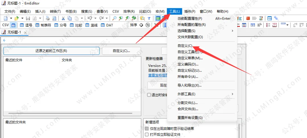Choose 自定义(C) in the Tools menu

tap(185, 46)
